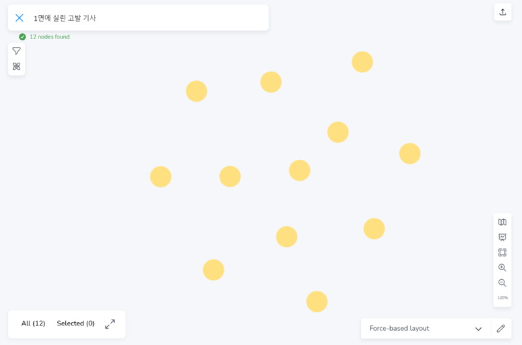Open the filter funnel tool
Screen dimensions: 522x345
coord(16,51)
